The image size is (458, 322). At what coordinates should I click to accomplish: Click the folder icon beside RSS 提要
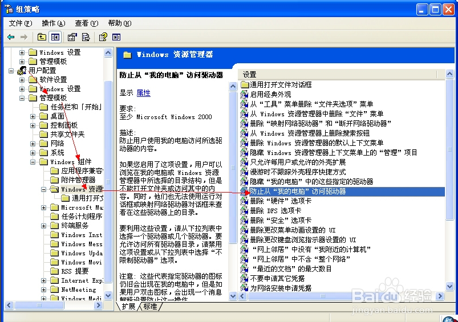(54, 271)
